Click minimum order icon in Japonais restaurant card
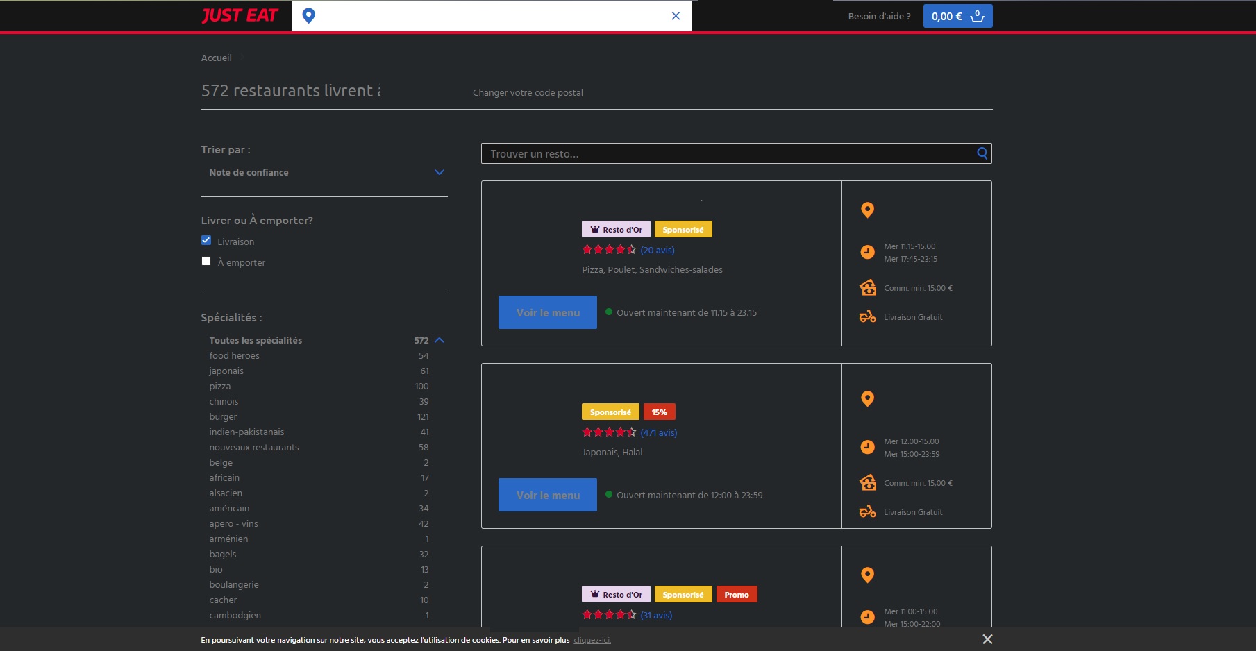 pyautogui.click(x=868, y=482)
